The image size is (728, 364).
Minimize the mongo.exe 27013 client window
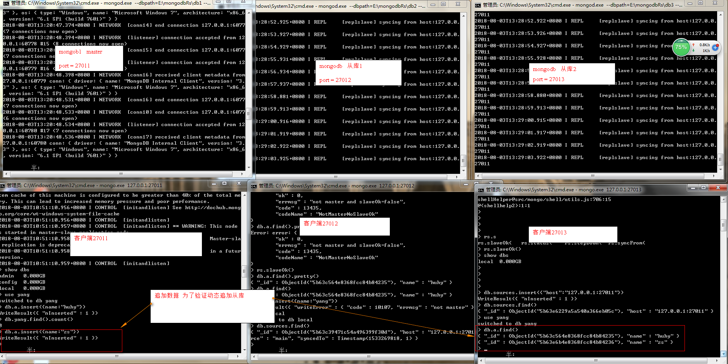point(692,188)
